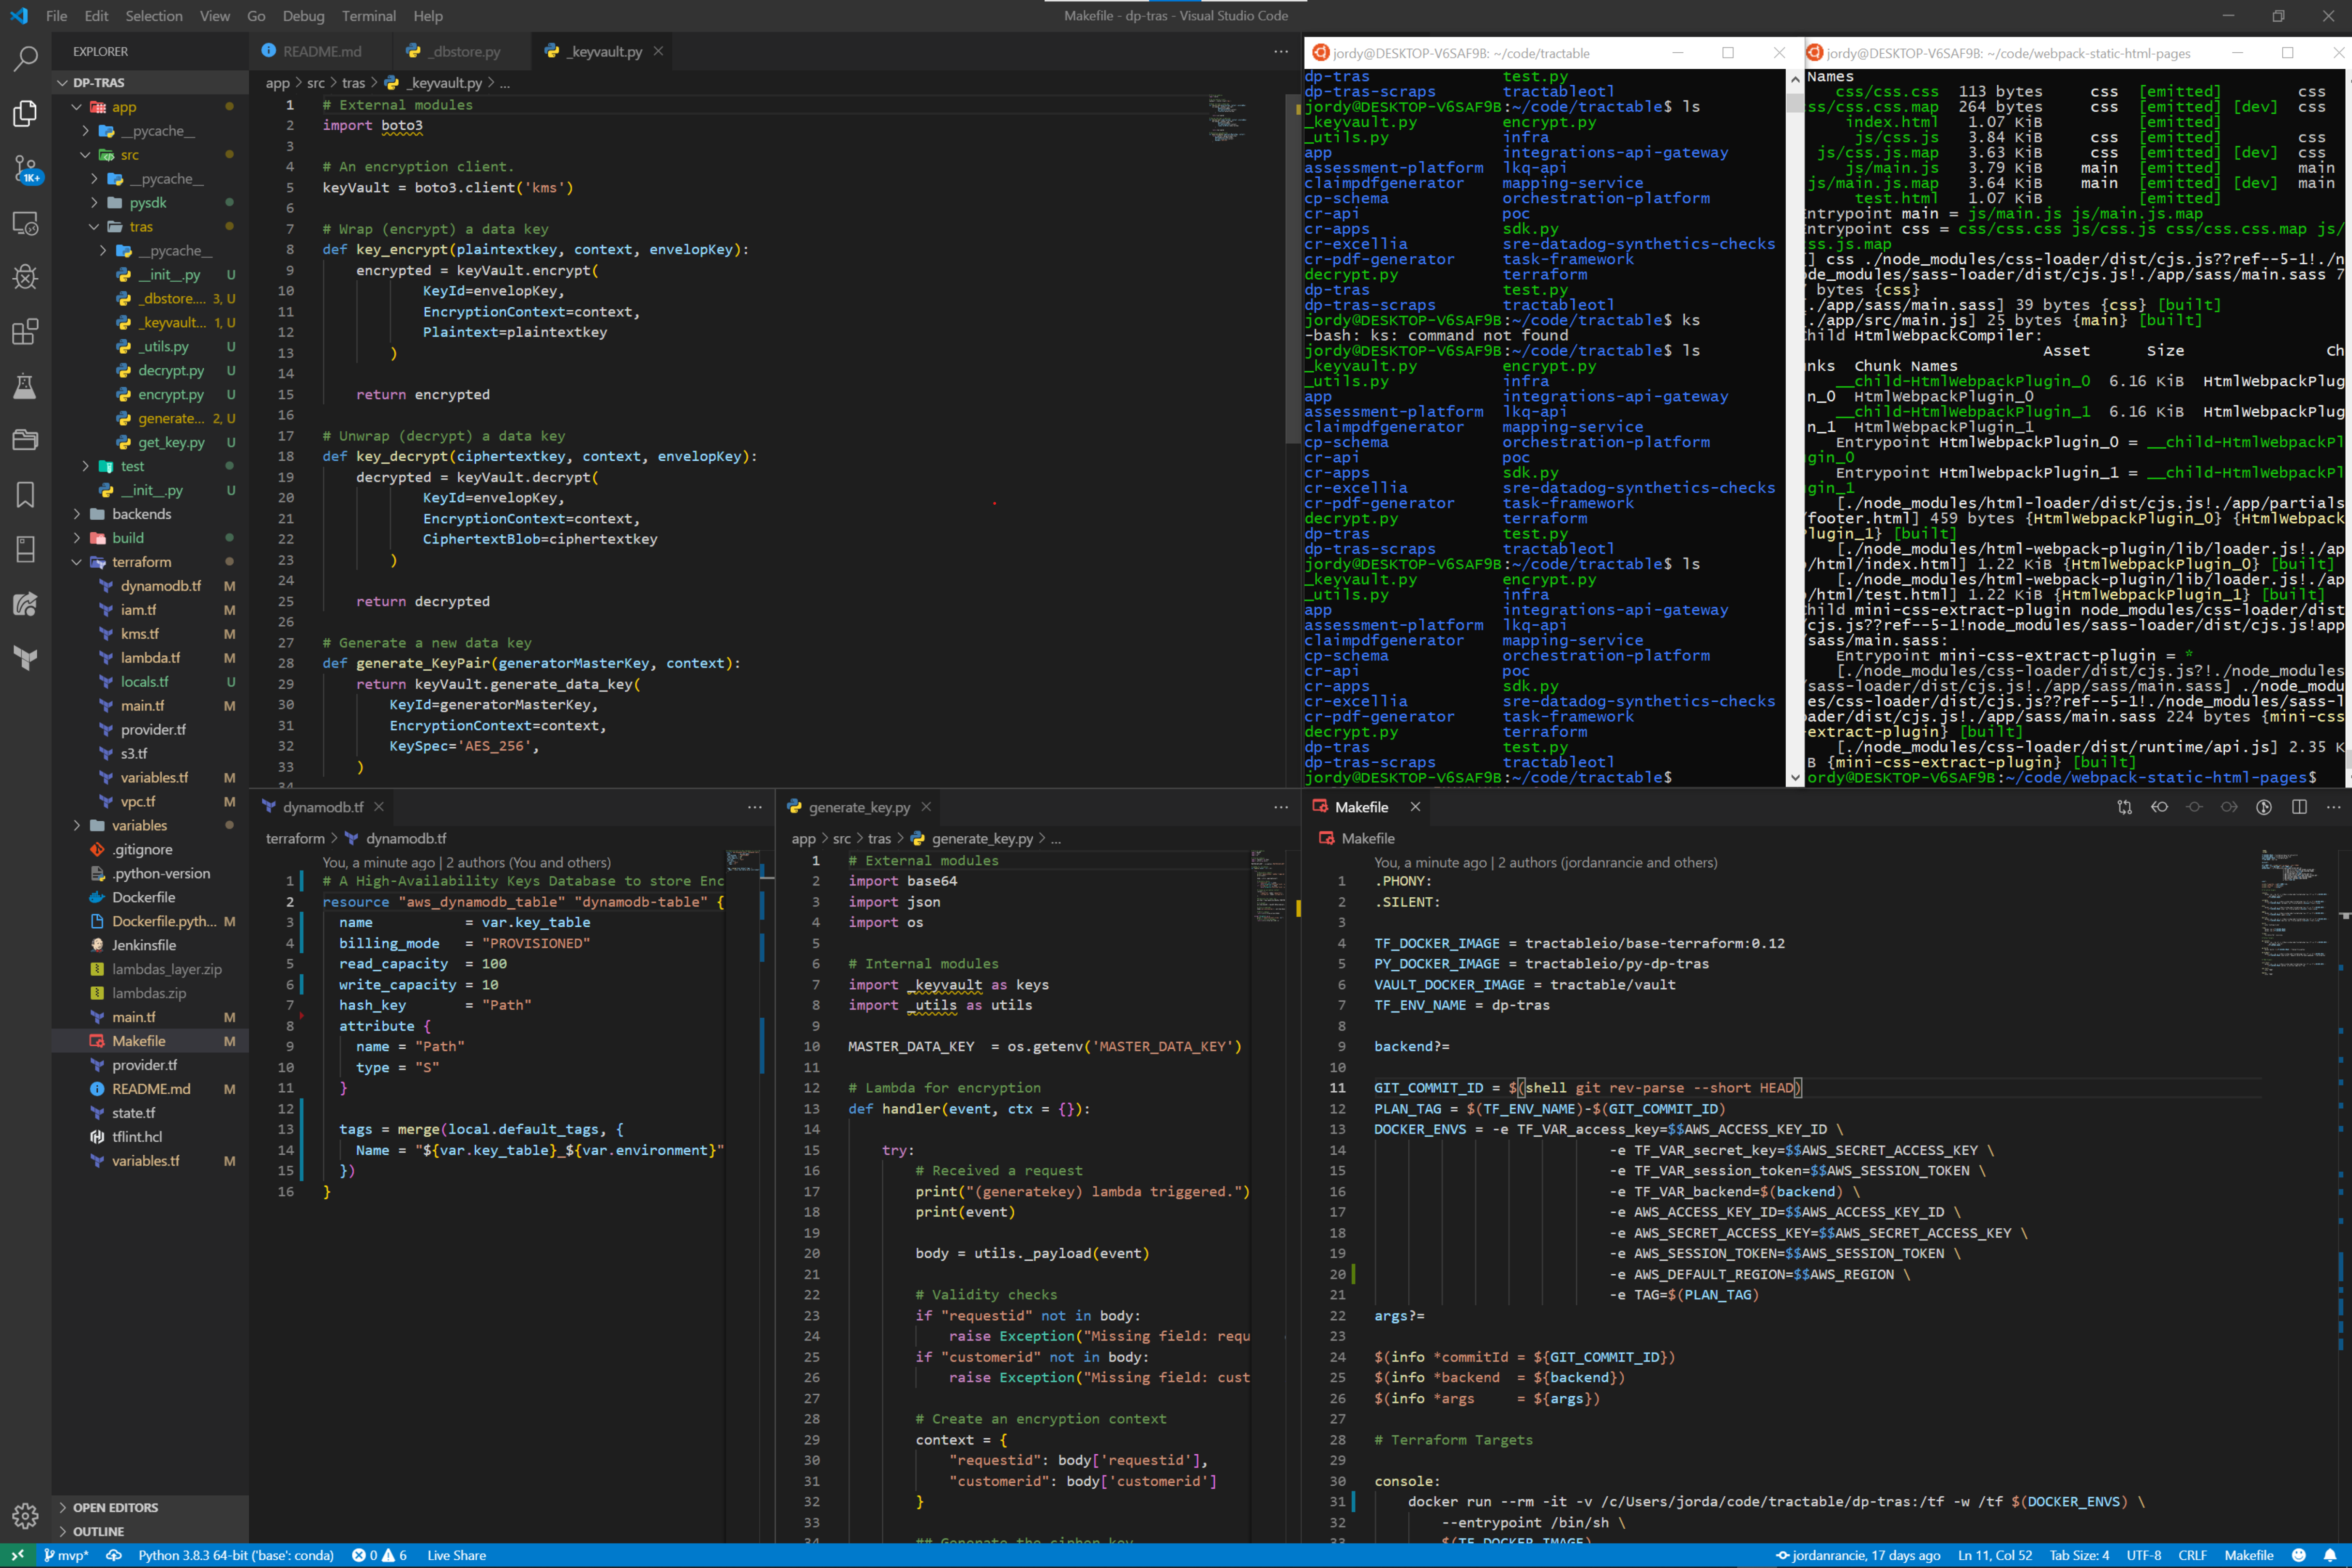The height and width of the screenshot is (1568, 2352).
Task: Open the Test beaker view icon
Action: click(x=25, y=386)
